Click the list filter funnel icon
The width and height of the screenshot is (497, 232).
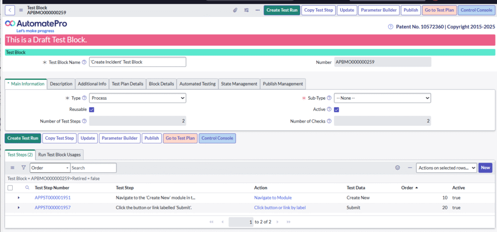click(x=23, y=168)
